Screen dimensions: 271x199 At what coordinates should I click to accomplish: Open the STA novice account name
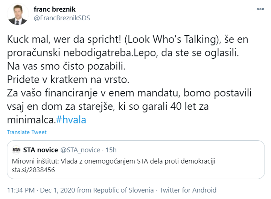[41, 150]
